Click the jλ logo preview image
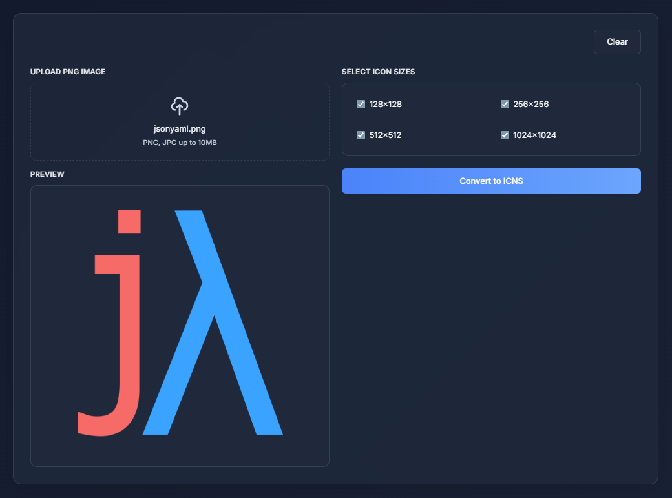This screenshot has width=672, height=498. coord(180,323)
